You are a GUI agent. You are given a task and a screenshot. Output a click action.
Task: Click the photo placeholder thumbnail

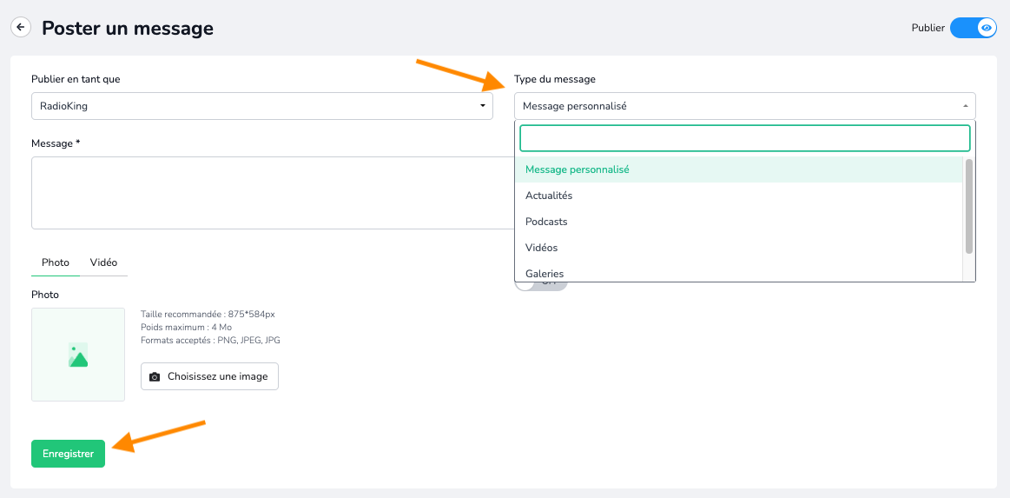78,355
